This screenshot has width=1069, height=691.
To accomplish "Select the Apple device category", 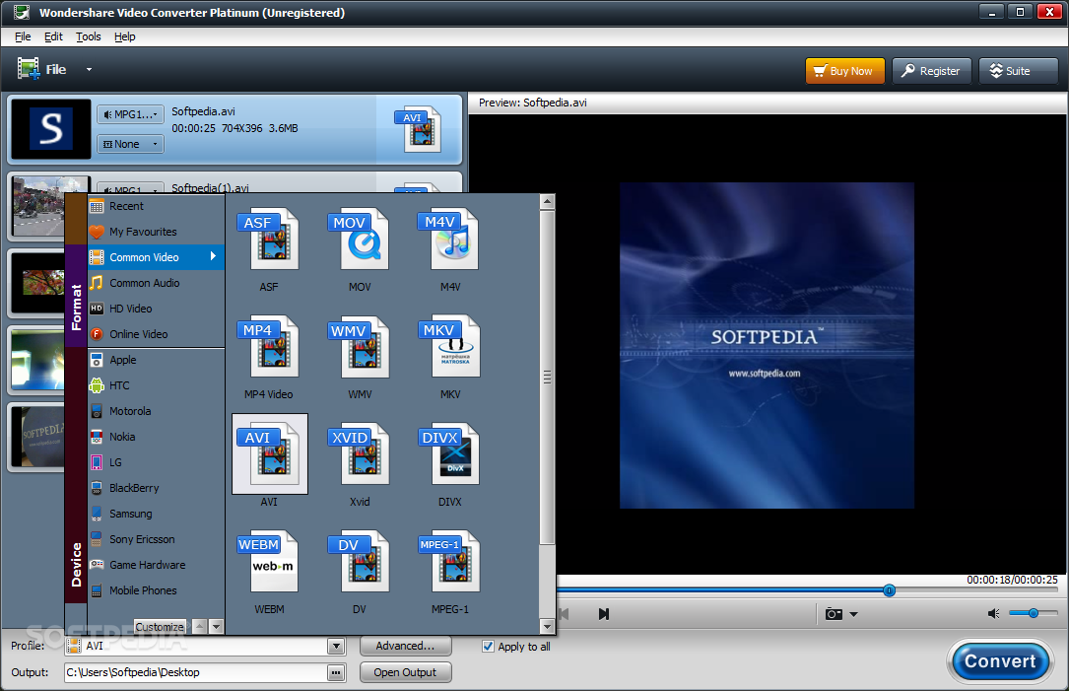I will [x=156, y=360].
